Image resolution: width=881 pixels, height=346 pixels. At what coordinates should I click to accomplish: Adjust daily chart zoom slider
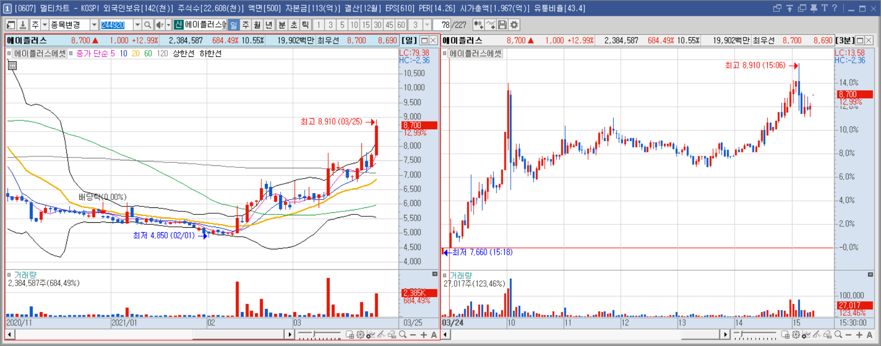[x=319, y=335]
